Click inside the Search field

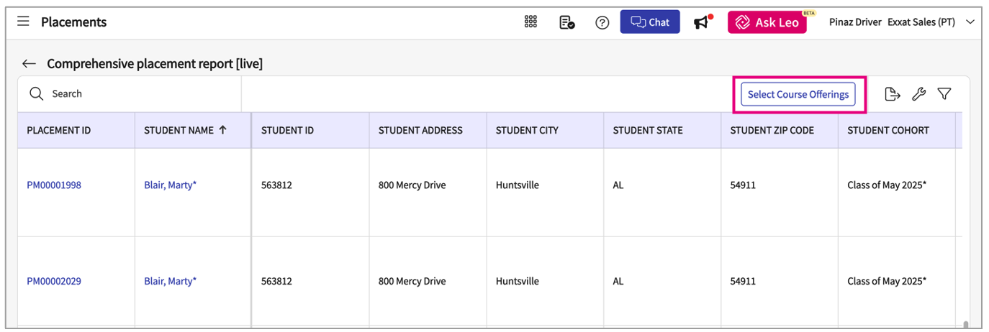(x=137, y=94)
